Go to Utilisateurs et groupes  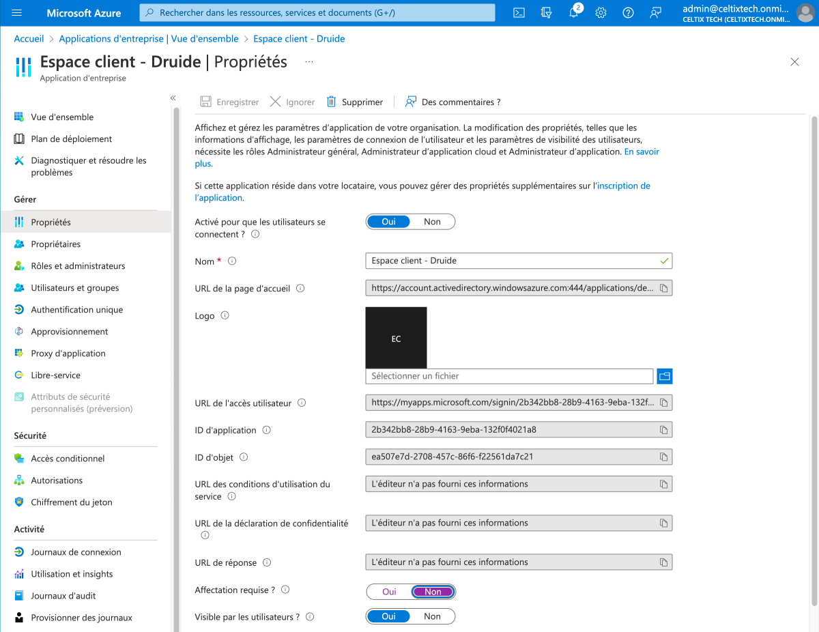coord(75,288)
